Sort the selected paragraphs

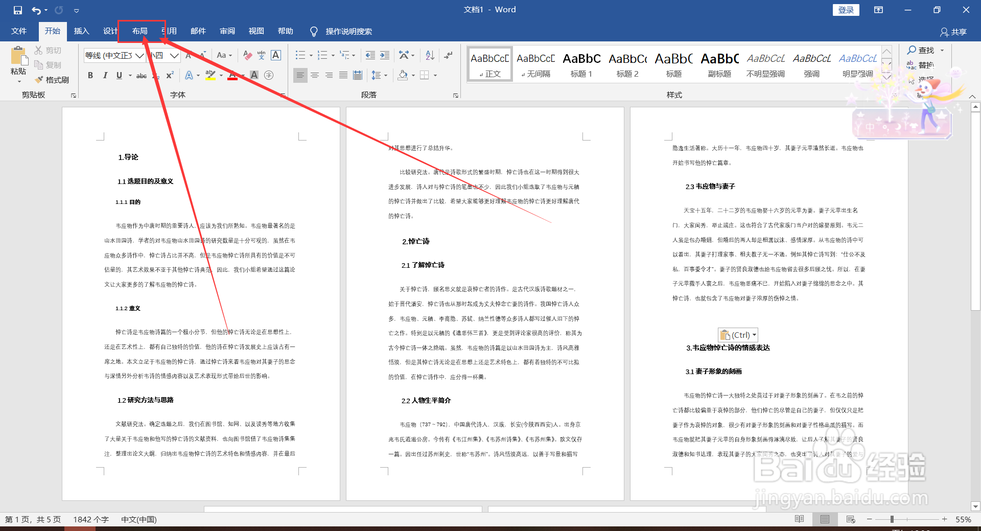[x=429, y=55]
